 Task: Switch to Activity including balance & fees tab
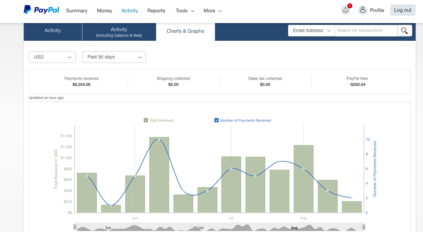pos(119,32)
